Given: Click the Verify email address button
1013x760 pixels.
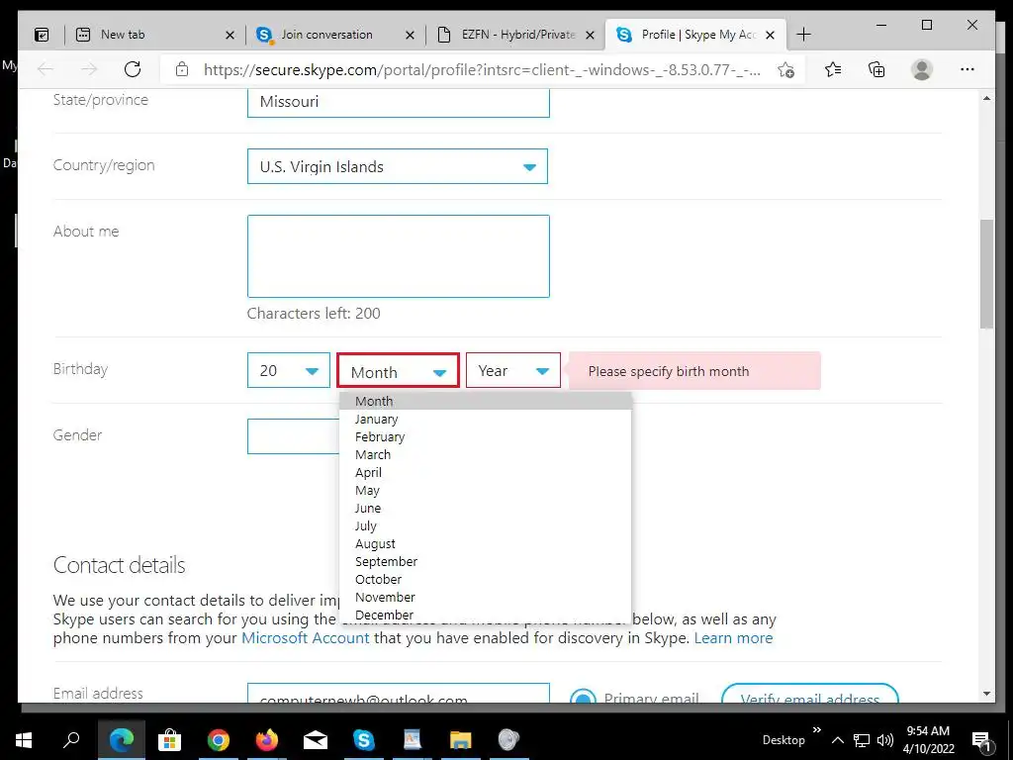Looking at the screenshot, I should point(809,694).
